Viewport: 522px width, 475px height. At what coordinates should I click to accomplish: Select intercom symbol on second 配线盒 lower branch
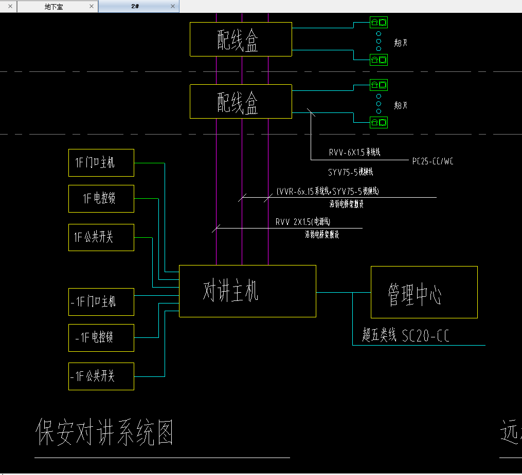point(379,123)
